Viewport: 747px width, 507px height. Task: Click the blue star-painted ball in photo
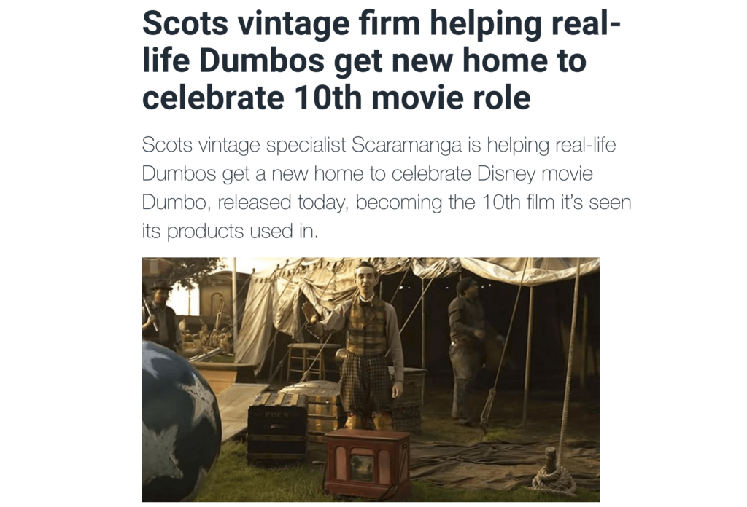pyautogui.click(x=180, y=421)
